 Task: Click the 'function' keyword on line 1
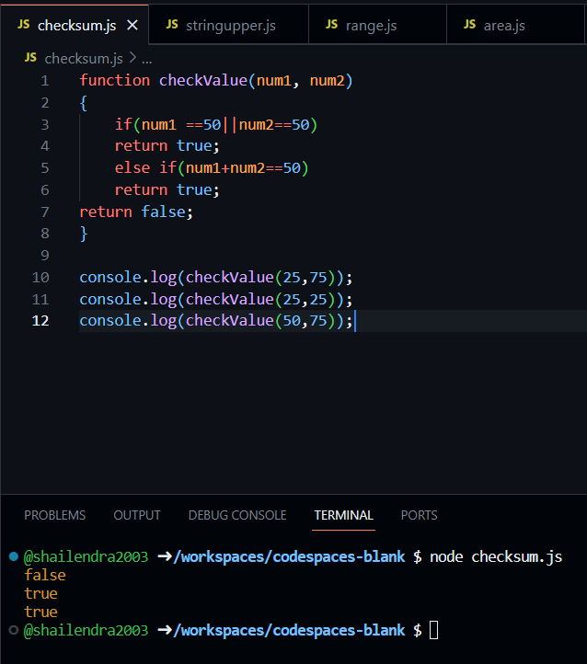pos(115,80)
